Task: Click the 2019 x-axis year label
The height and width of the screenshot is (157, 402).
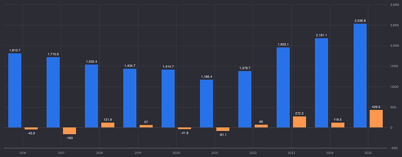Action: (138, 153)
